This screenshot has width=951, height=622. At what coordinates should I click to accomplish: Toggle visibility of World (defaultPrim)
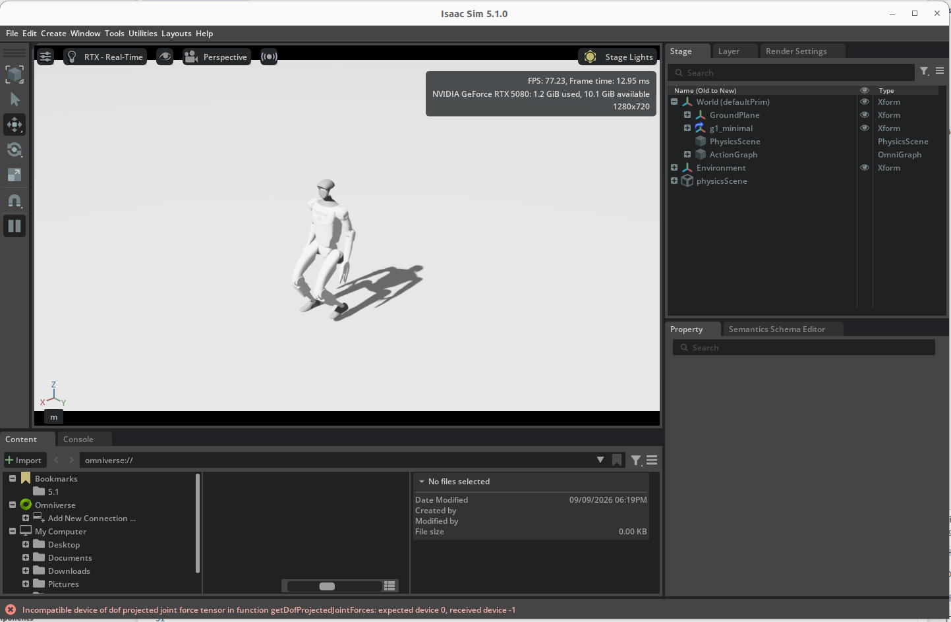pyautogui.click(x=865, y=101)
